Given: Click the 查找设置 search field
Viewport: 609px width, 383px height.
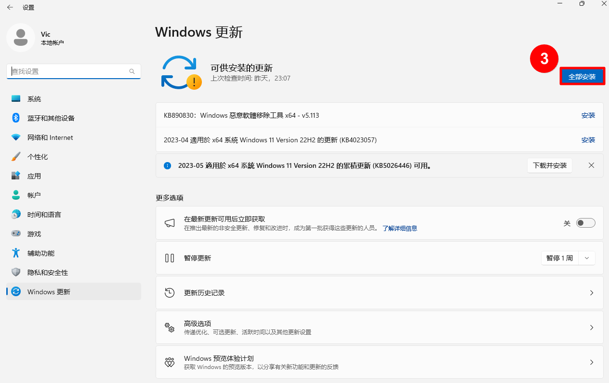Looking at the screenshot, I should click(67, 71).
